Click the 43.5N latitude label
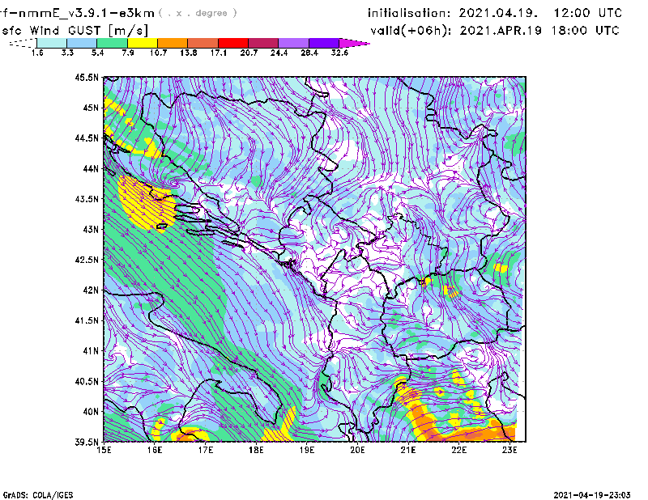This screenshot has height=500, width=648. coord(87,199)
